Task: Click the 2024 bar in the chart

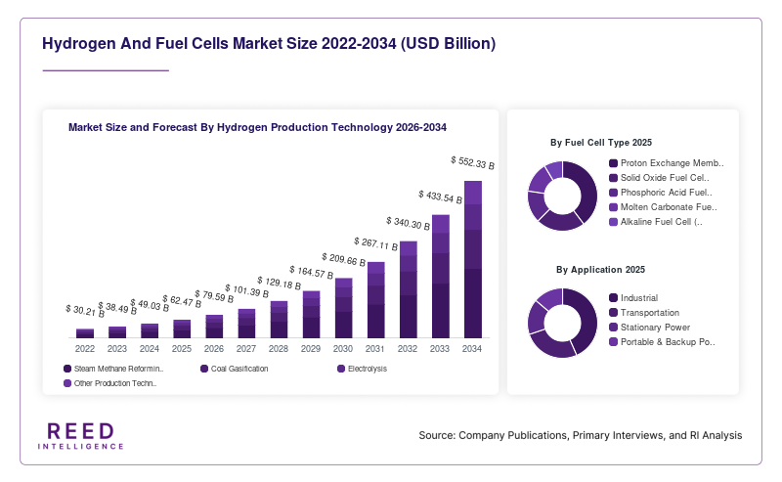Action: [x=150, y=330]
